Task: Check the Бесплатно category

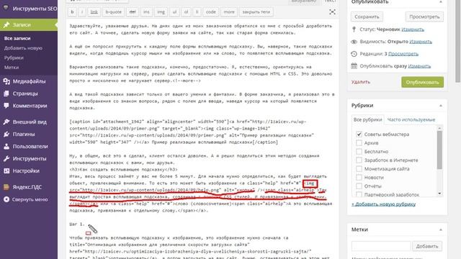Action: 359,152
